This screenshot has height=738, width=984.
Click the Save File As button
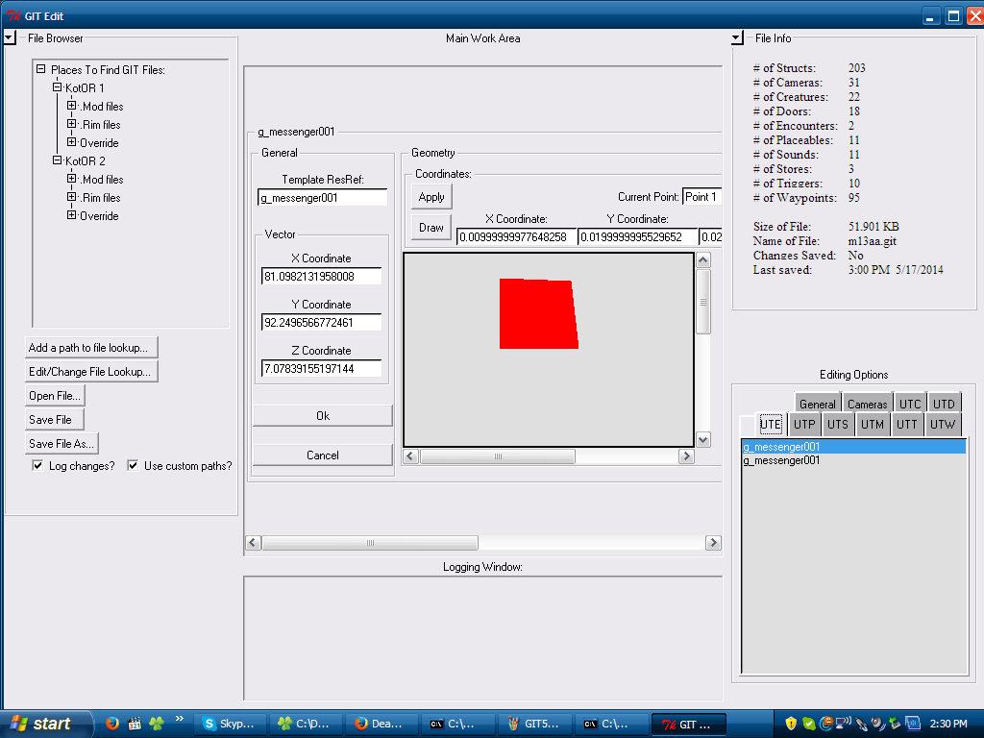(61, 443)
